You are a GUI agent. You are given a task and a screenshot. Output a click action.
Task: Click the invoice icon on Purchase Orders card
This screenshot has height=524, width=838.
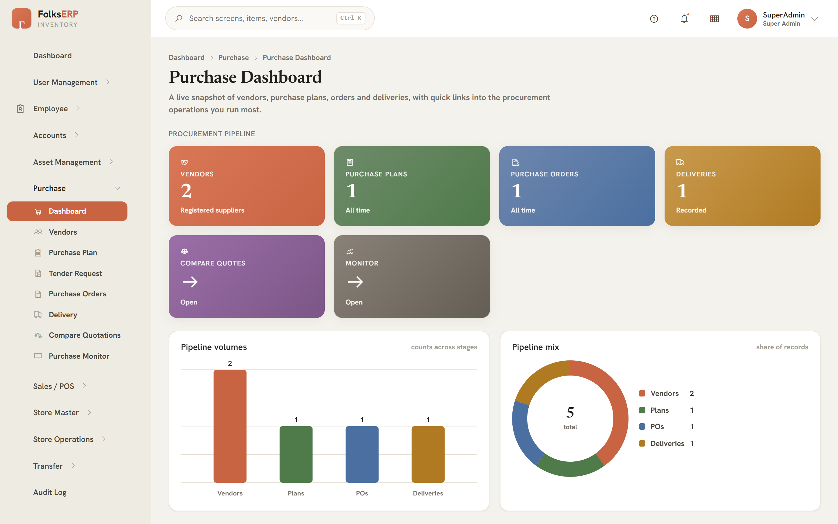tap(515, 162)
